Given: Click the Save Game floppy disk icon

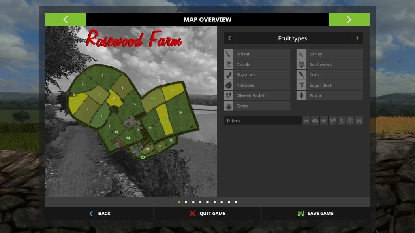Looking at the screenshot, I should click(300, 214).
